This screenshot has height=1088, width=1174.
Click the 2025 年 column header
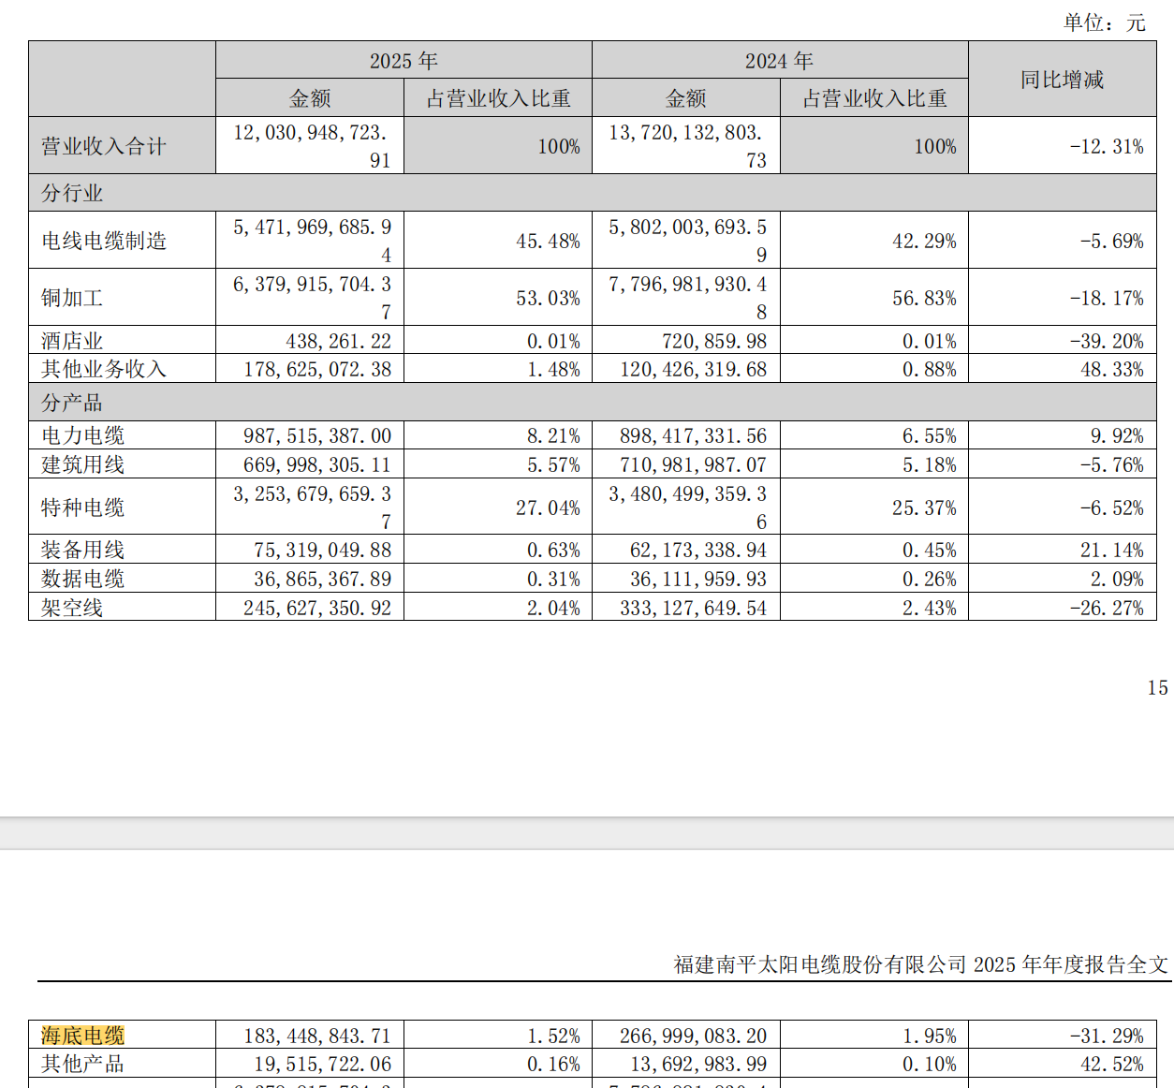pyautogui.click(x=404, y=61)
